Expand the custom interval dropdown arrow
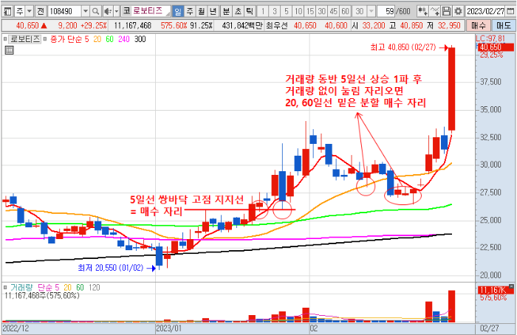Screen dimensions: 517x335 click(x=372, y=12)
